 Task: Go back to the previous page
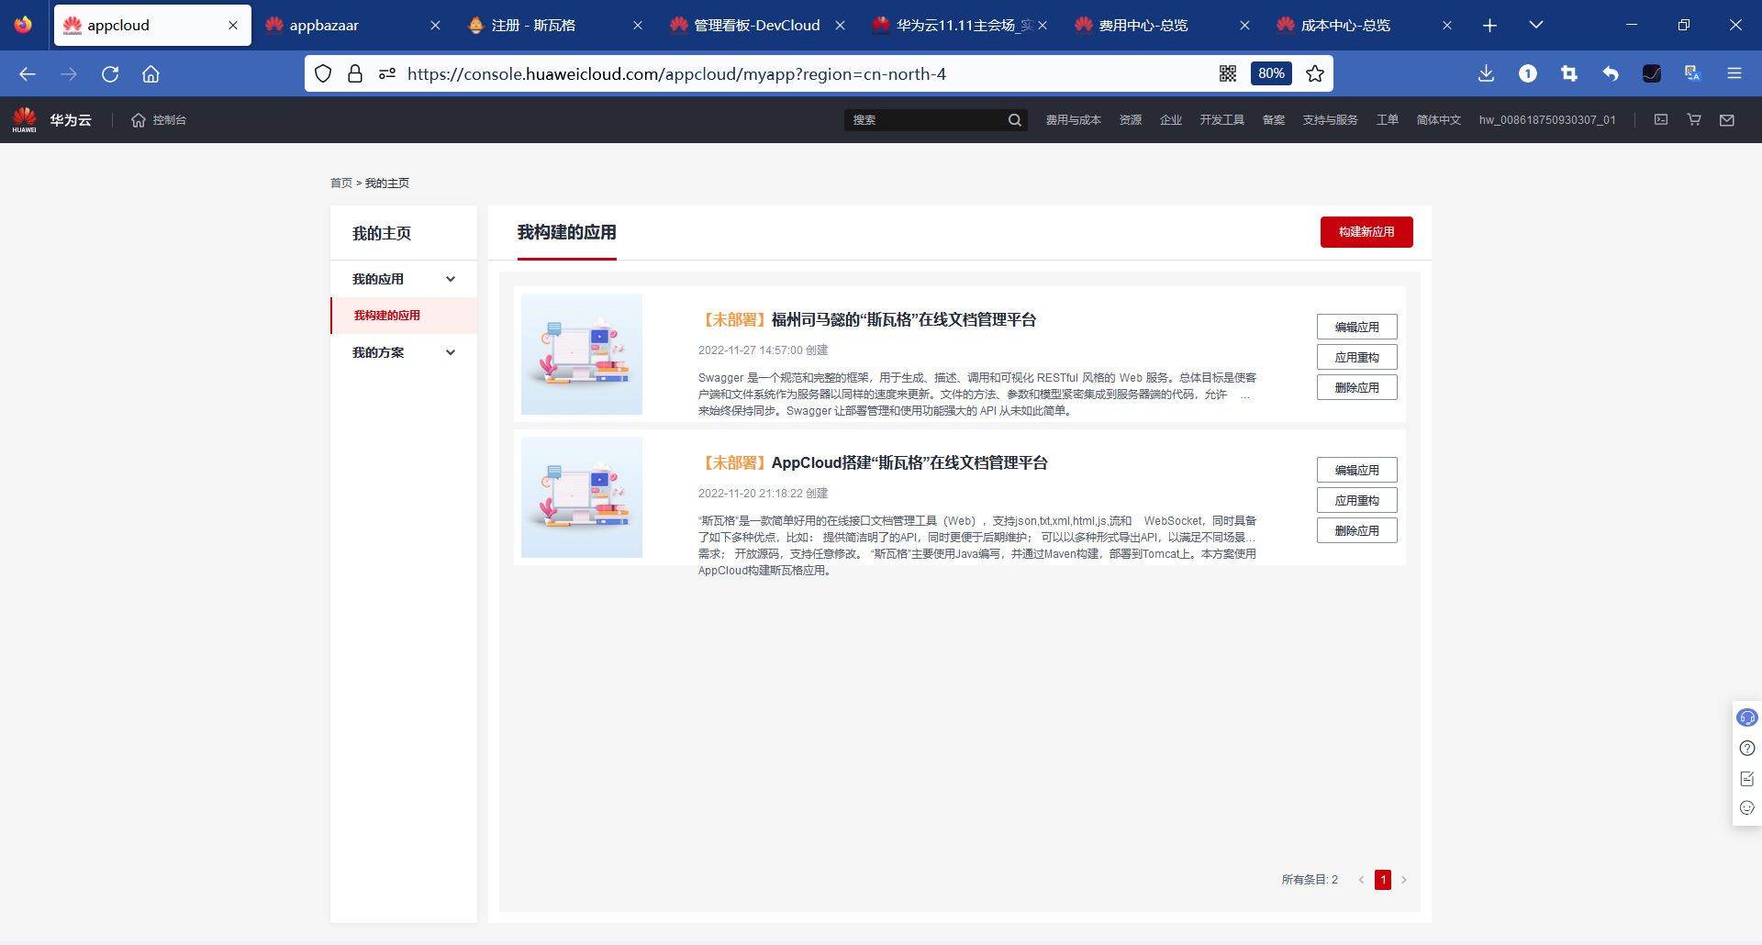tap(28, 74)
